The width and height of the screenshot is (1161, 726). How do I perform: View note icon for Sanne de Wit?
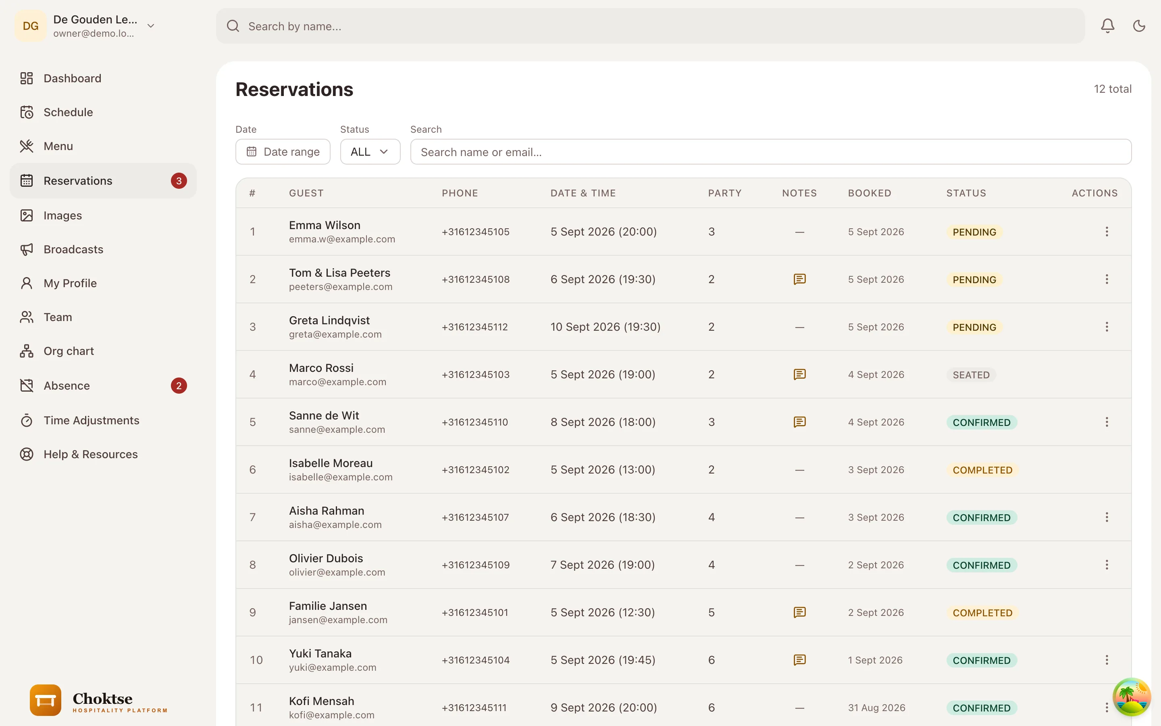pyautogui.click(x=799, y=421)
